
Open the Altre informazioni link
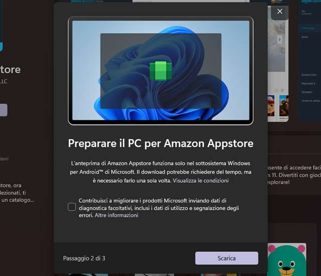pos(116,215)
